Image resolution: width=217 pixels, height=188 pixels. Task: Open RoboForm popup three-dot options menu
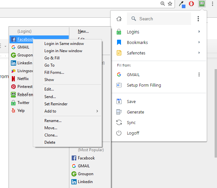click(x=198, y=19)
